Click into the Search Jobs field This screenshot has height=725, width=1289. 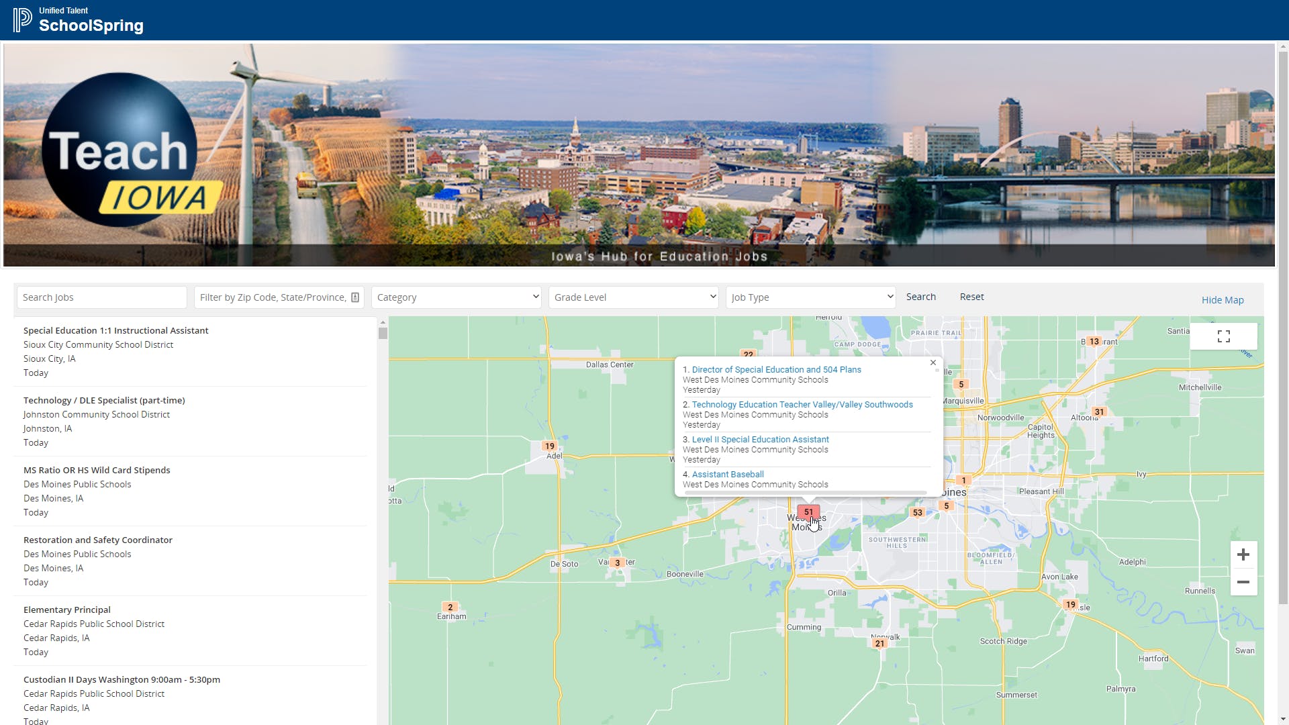coord(102,297)
